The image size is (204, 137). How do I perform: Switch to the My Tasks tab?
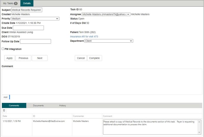8,3
